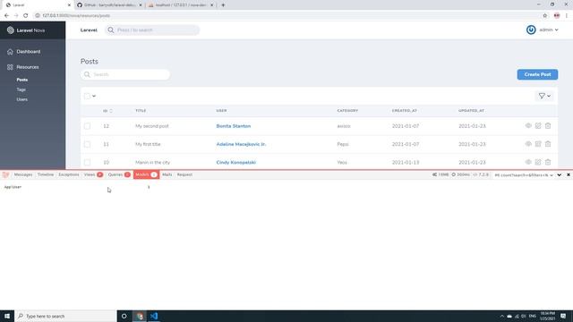Focus the Posts search field
This screenshot has height=322, width=573.
pos(125,74)
